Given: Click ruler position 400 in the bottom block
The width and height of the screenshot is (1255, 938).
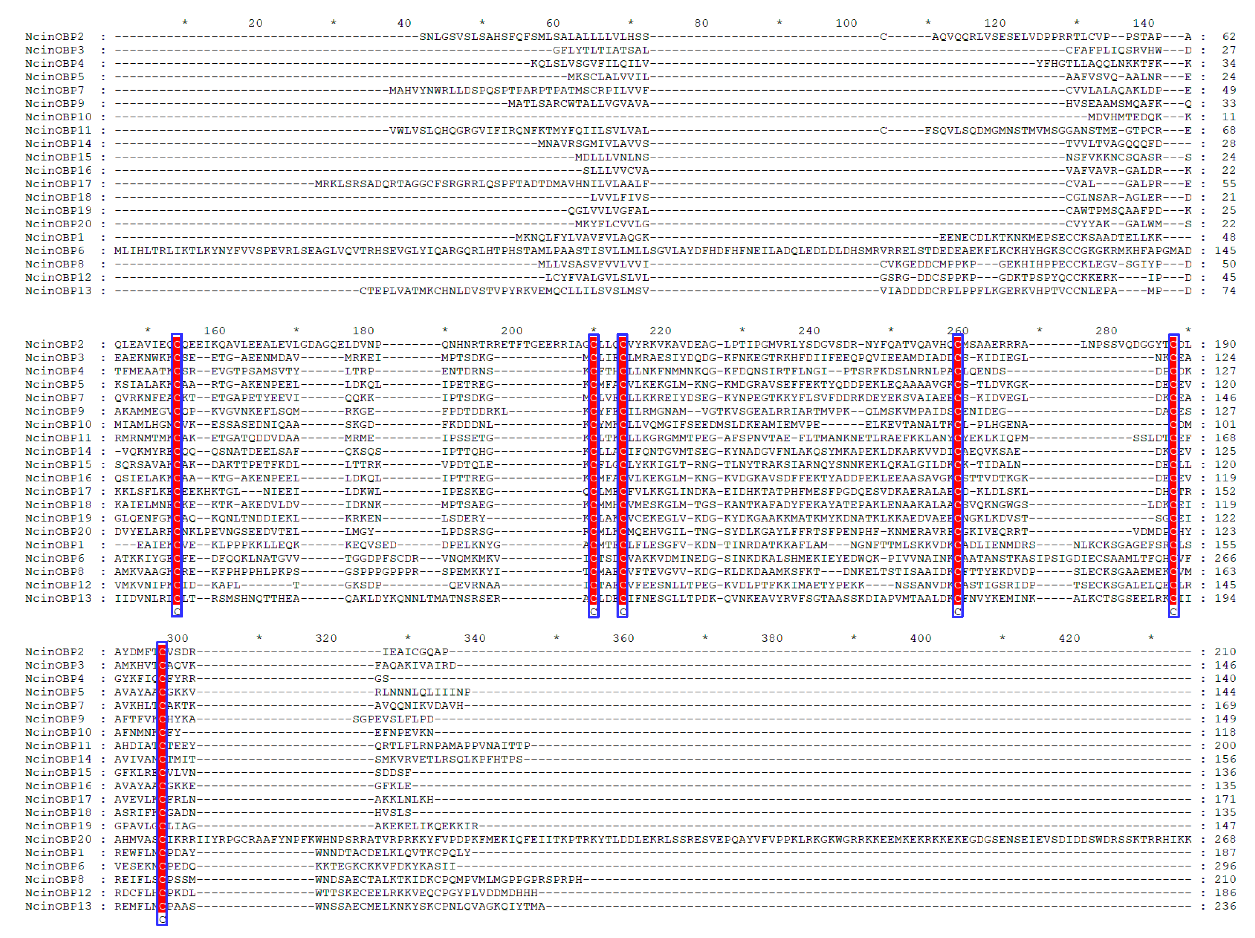Looking at the screenshot, I should tap(920, 638).
